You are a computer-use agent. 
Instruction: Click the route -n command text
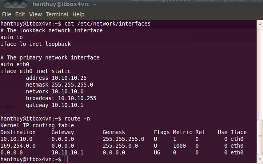[x=76, y=119]
